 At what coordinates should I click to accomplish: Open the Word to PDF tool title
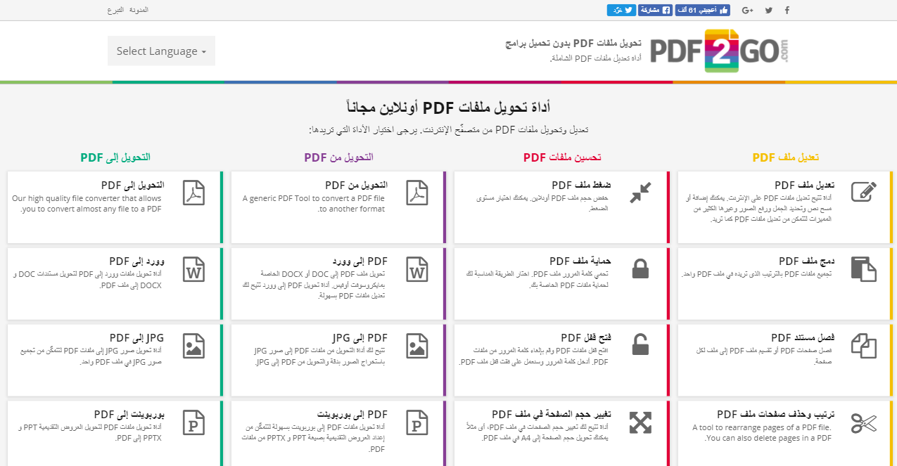click(136, 261)
